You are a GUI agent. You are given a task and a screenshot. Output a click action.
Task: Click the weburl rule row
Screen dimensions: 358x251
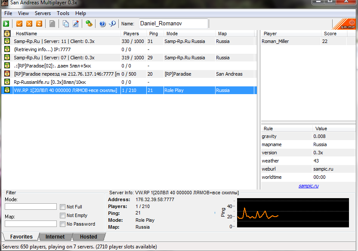[x=308, y=169]
